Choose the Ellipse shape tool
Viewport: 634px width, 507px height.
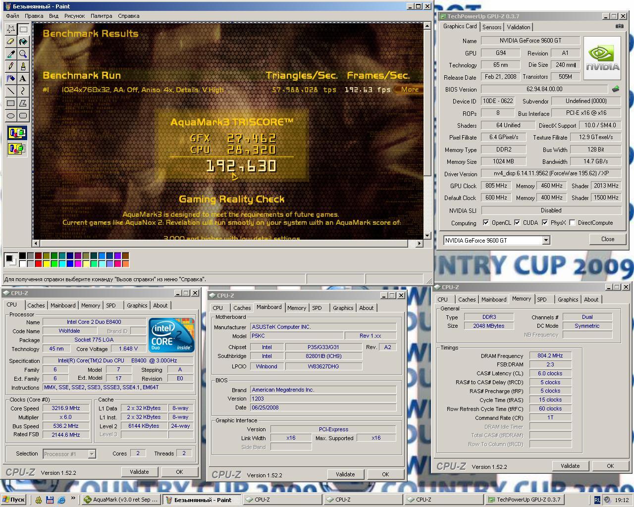pyautogui.click(x=10, y=116)
